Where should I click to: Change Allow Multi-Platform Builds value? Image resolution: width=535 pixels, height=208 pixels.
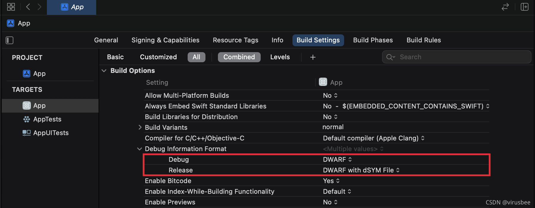coord(330,95)
